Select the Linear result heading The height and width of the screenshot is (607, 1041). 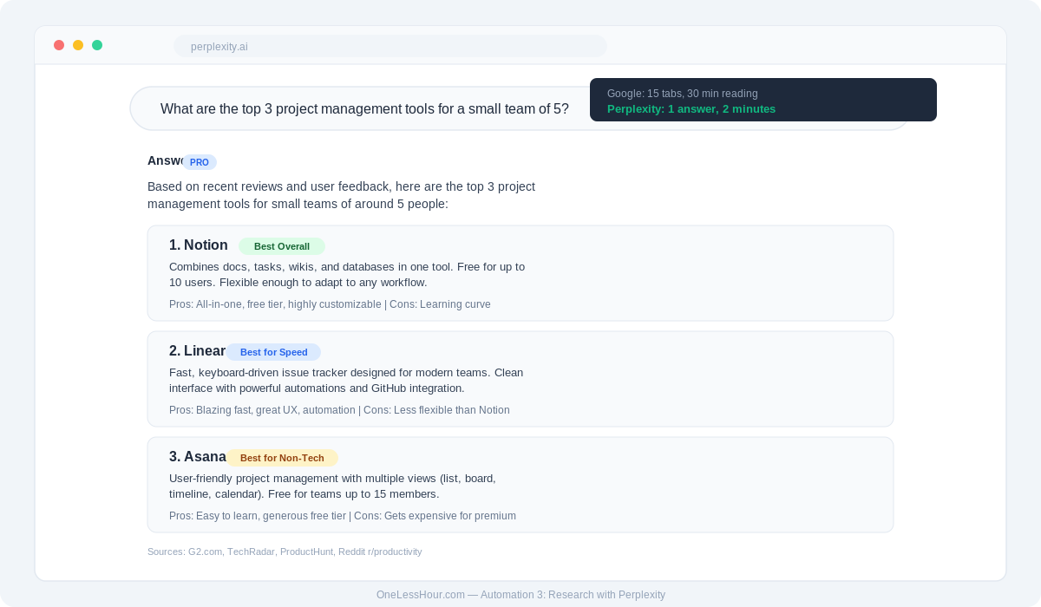pyautogui.click(x=197, y=351)
